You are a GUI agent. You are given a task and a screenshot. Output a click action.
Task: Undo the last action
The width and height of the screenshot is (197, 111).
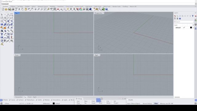tap(29, 9)
